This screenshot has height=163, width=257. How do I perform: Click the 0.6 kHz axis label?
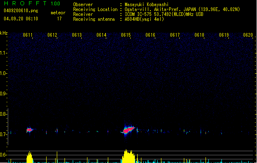point(3,155)
